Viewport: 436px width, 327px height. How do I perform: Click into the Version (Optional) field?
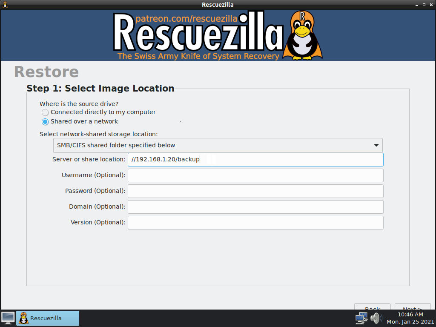coord(255,223)
